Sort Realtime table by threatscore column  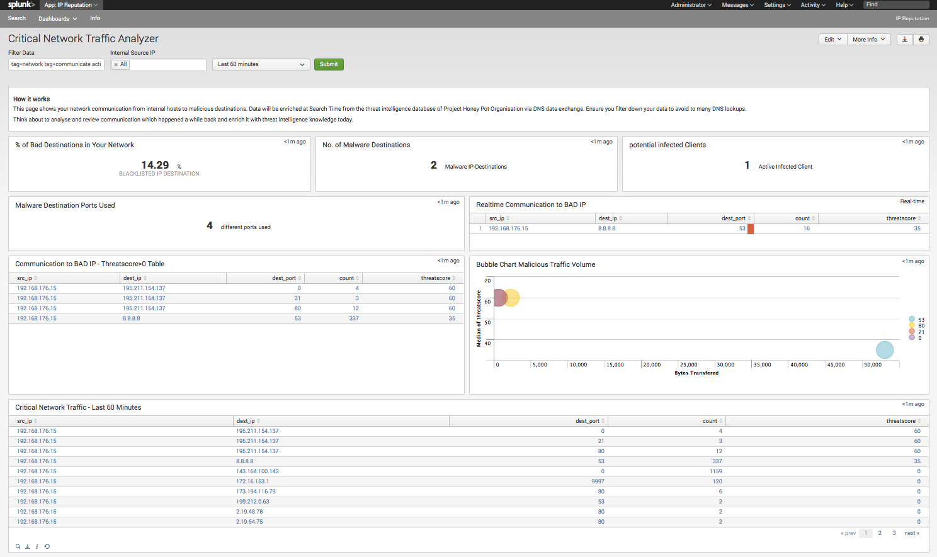(x=903, y=218)
